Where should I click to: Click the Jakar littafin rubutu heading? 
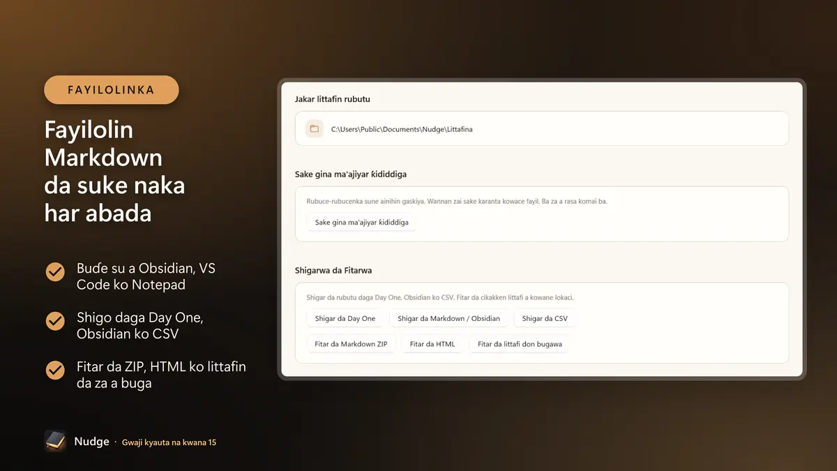[333, 99]
